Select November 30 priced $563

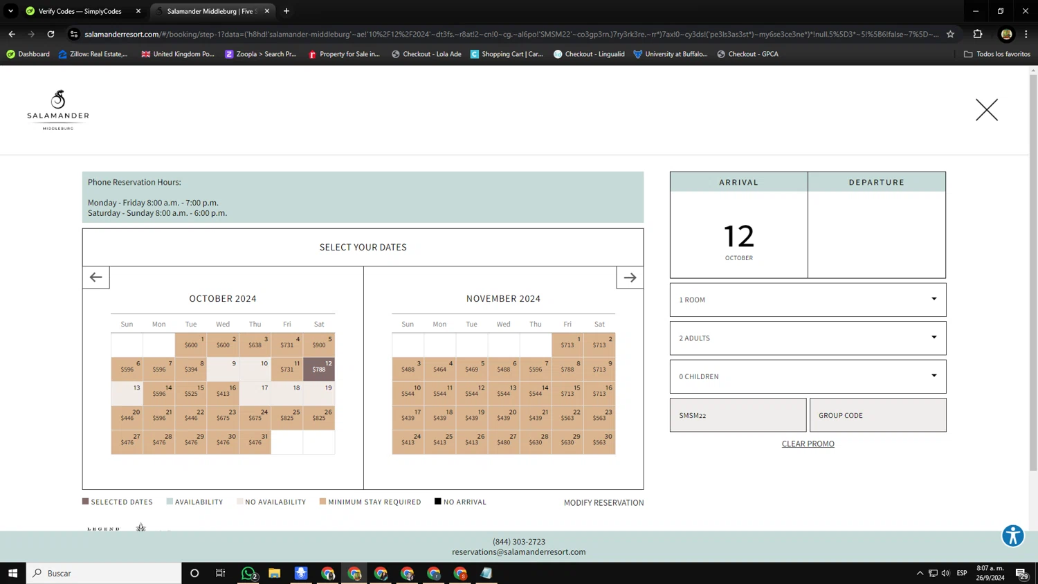tap(599, 441)
